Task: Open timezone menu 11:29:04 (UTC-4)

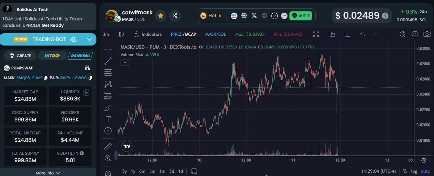Action: pyautogui.click(x=378, y=171)
